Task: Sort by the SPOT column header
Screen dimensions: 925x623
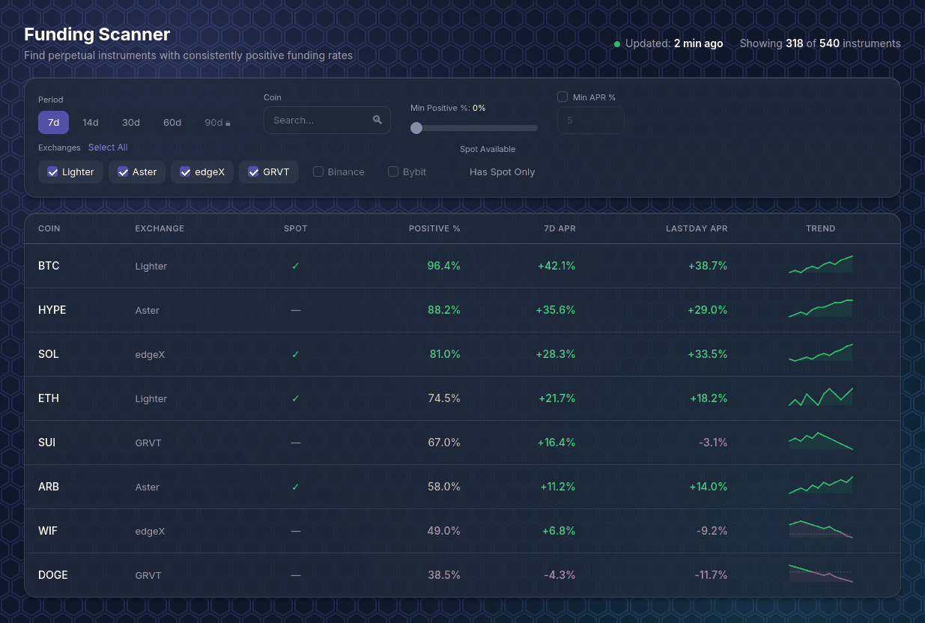Action: (296, 228)
